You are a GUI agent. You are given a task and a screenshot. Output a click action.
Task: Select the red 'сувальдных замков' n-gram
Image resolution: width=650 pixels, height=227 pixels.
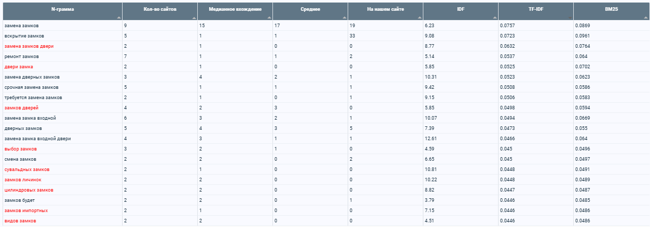(x=27, y=169)
